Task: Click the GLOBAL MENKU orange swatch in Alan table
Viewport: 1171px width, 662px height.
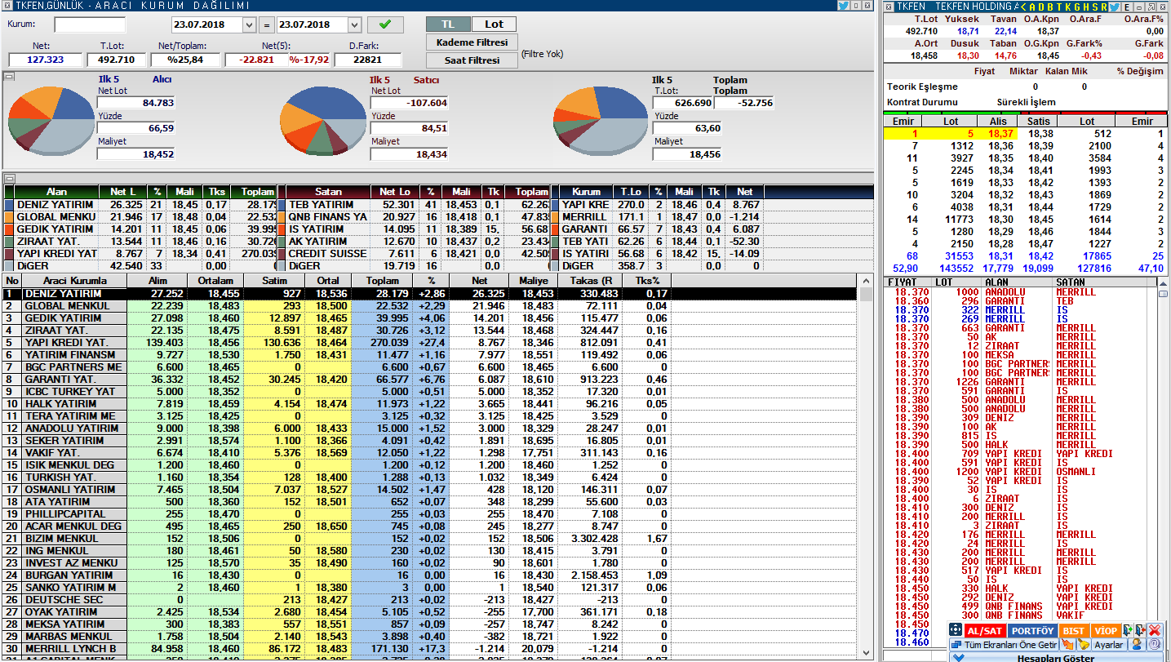Action: coord(9,217)
